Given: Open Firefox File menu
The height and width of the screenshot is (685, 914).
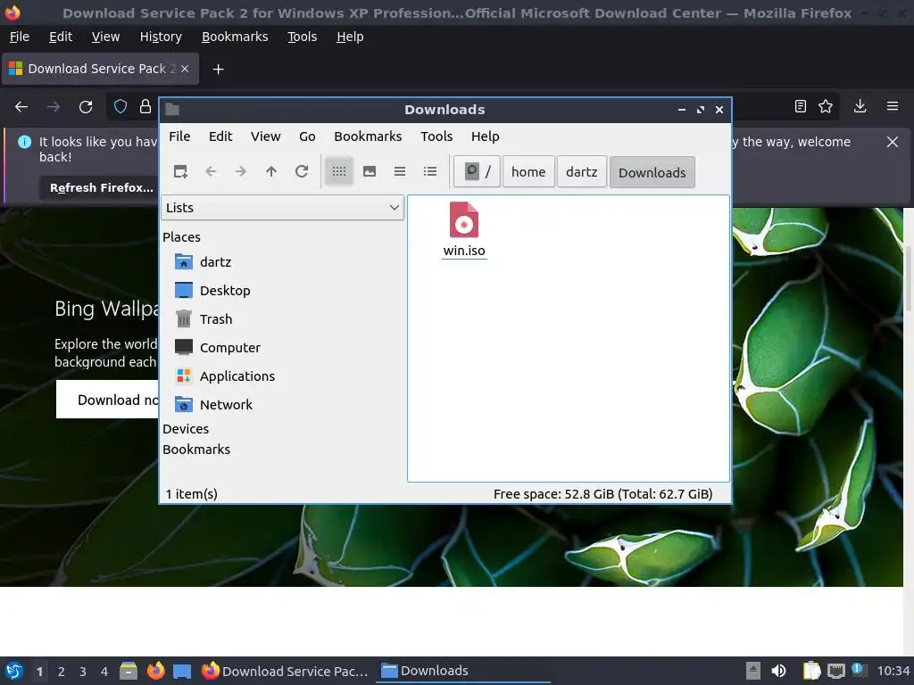Looking at the screenshot, I should (20, 37).
